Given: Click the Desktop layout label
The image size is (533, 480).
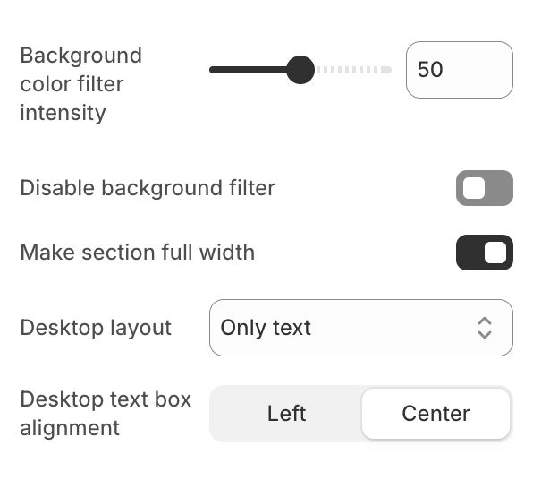Looking at the screenshot, I should tap(96, 328).
